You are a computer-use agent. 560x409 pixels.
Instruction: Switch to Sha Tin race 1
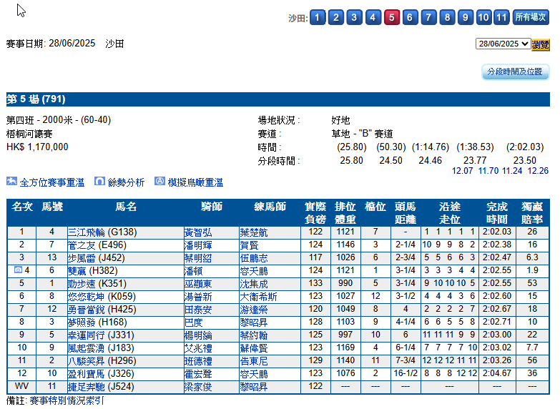pyautogui.click(x=318, y=17)
